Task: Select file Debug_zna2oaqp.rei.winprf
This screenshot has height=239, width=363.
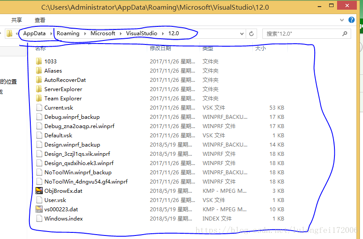Action: point(80,126)
